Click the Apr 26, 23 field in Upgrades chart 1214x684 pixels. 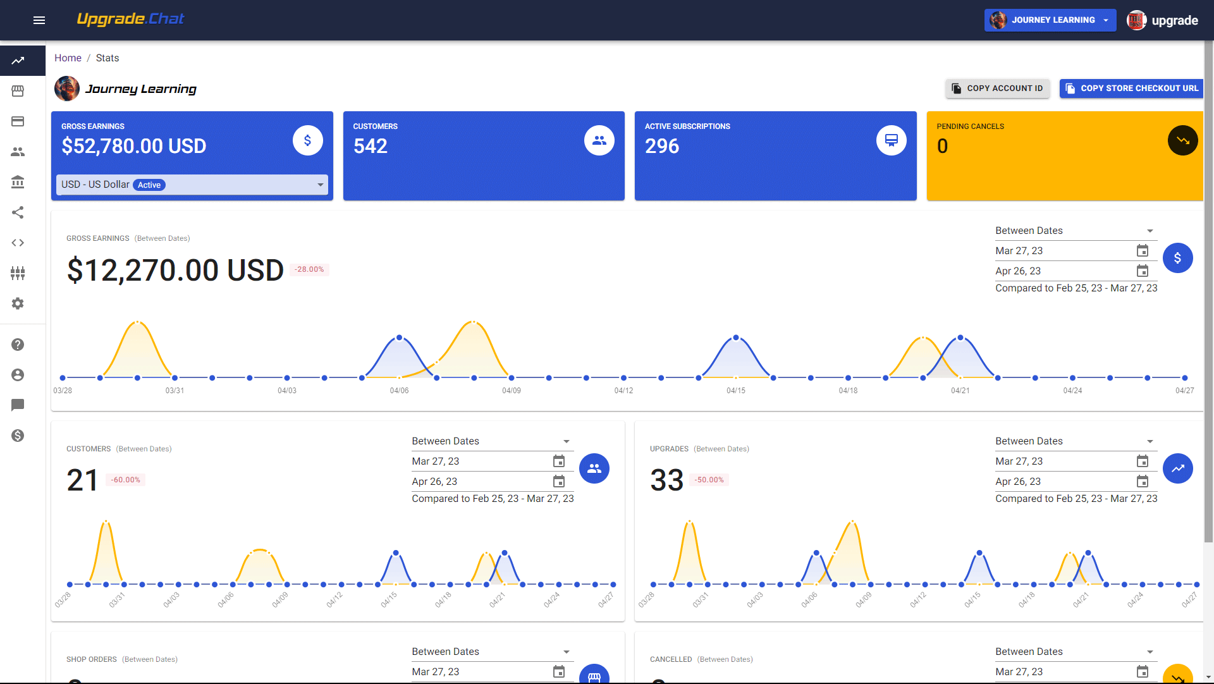coord(1076,482)
